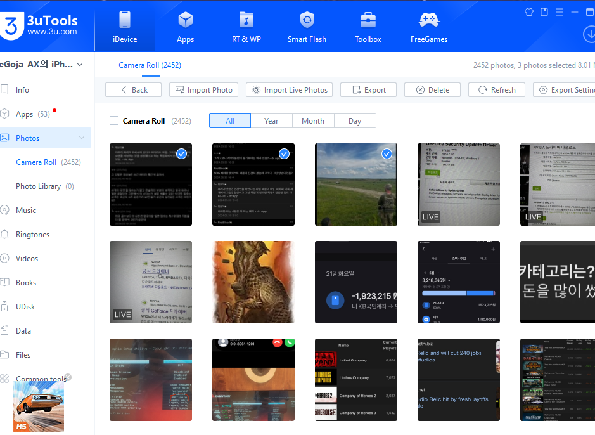Click the Data sidebar icon
Image resolution: width=595 pixels, height=435 pixels.
[x=4, y=330]
